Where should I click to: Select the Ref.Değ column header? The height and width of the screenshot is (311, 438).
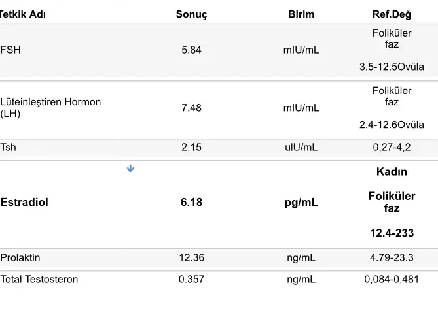392,14
